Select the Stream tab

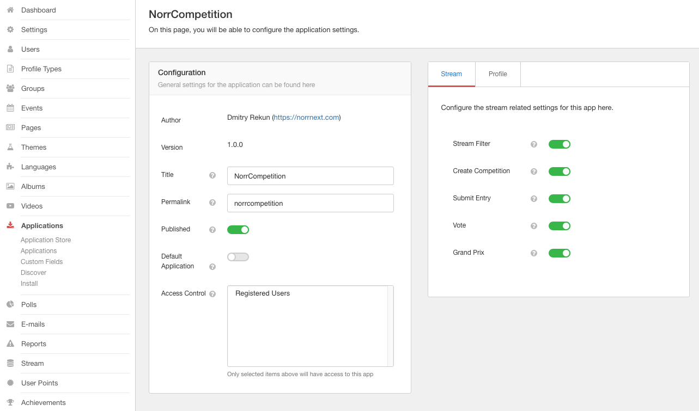point(451,74)
